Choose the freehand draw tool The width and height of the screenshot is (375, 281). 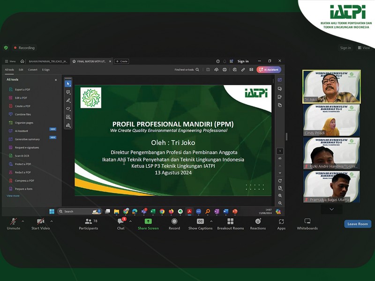[68, 109]
